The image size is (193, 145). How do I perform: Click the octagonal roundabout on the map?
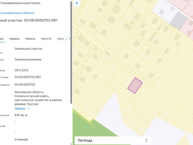108,54
